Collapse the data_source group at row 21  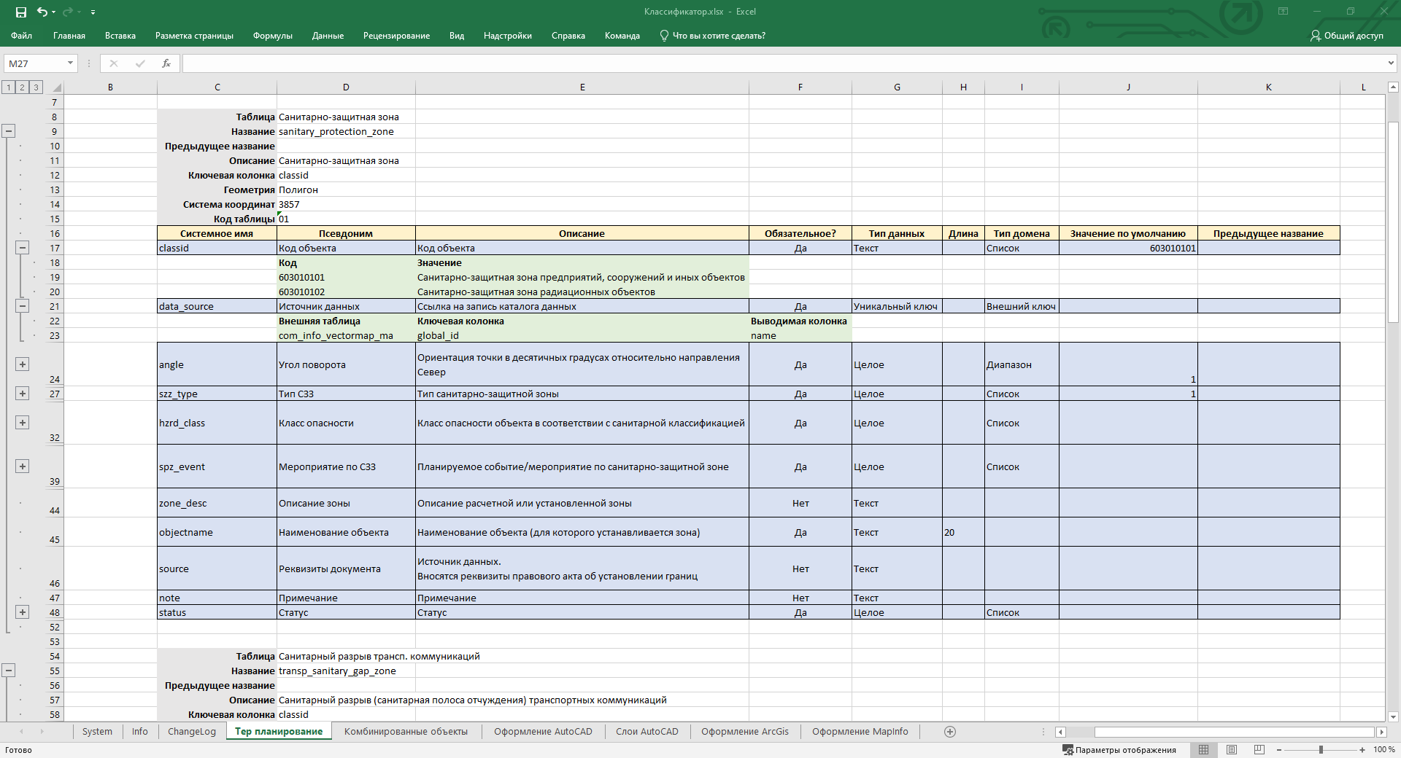coord(23,306)
